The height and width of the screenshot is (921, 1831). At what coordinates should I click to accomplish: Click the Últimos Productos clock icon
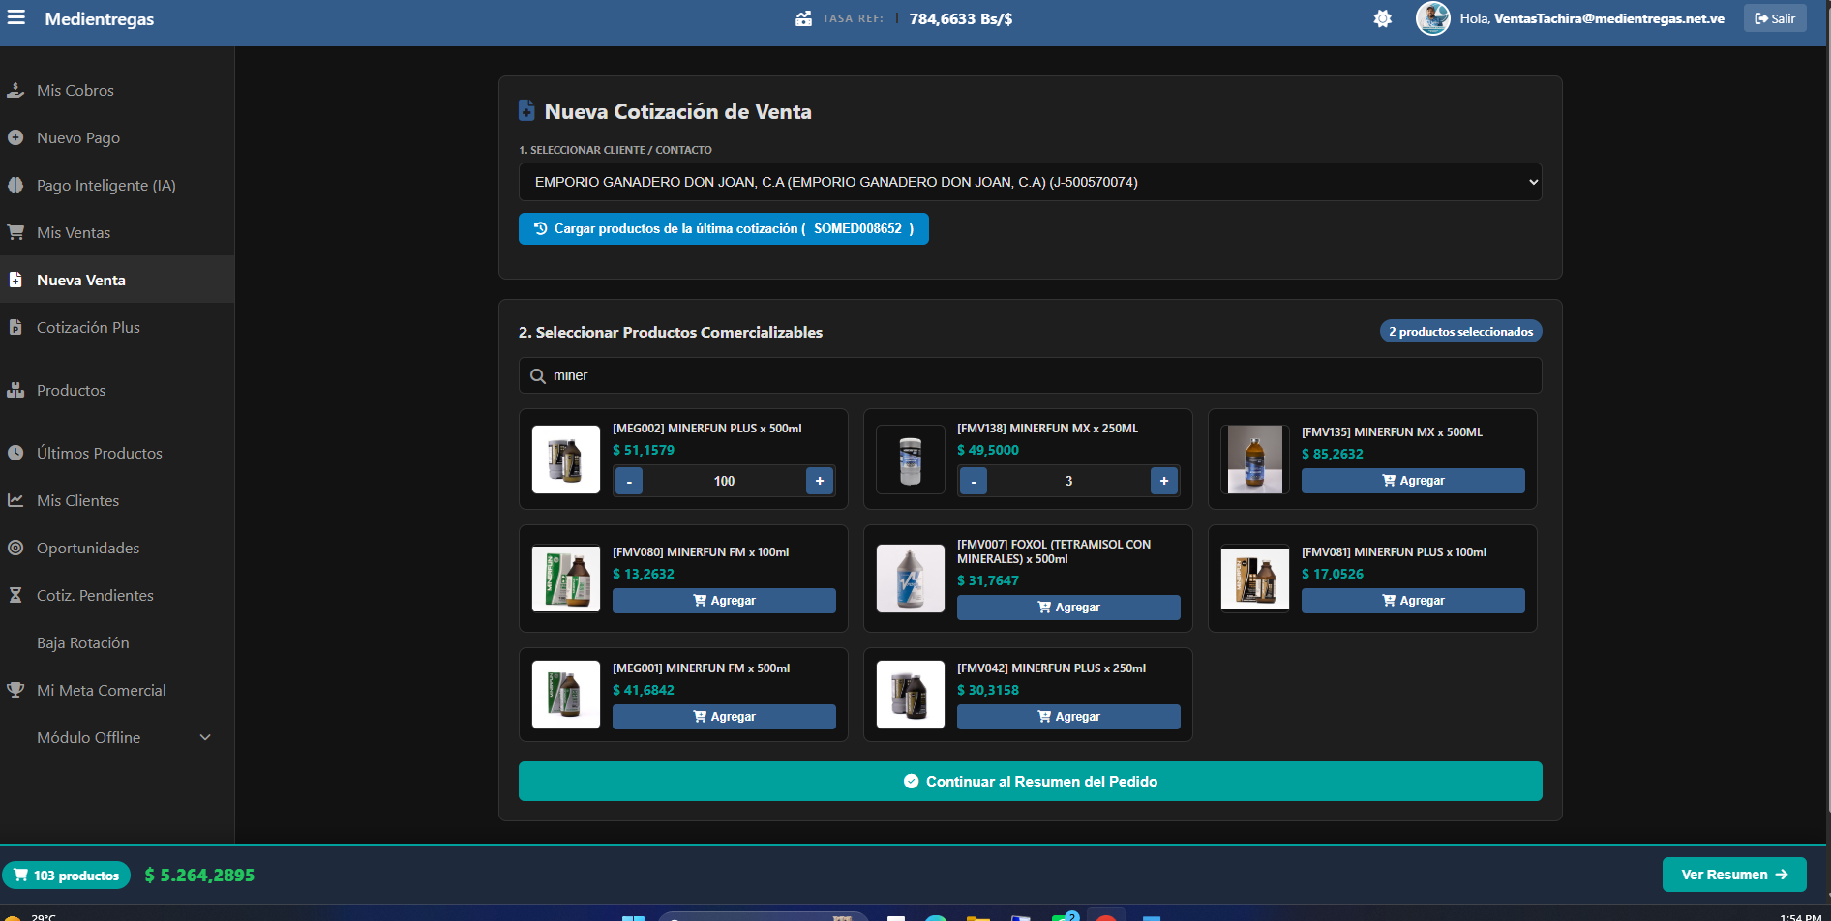point(15,453)
